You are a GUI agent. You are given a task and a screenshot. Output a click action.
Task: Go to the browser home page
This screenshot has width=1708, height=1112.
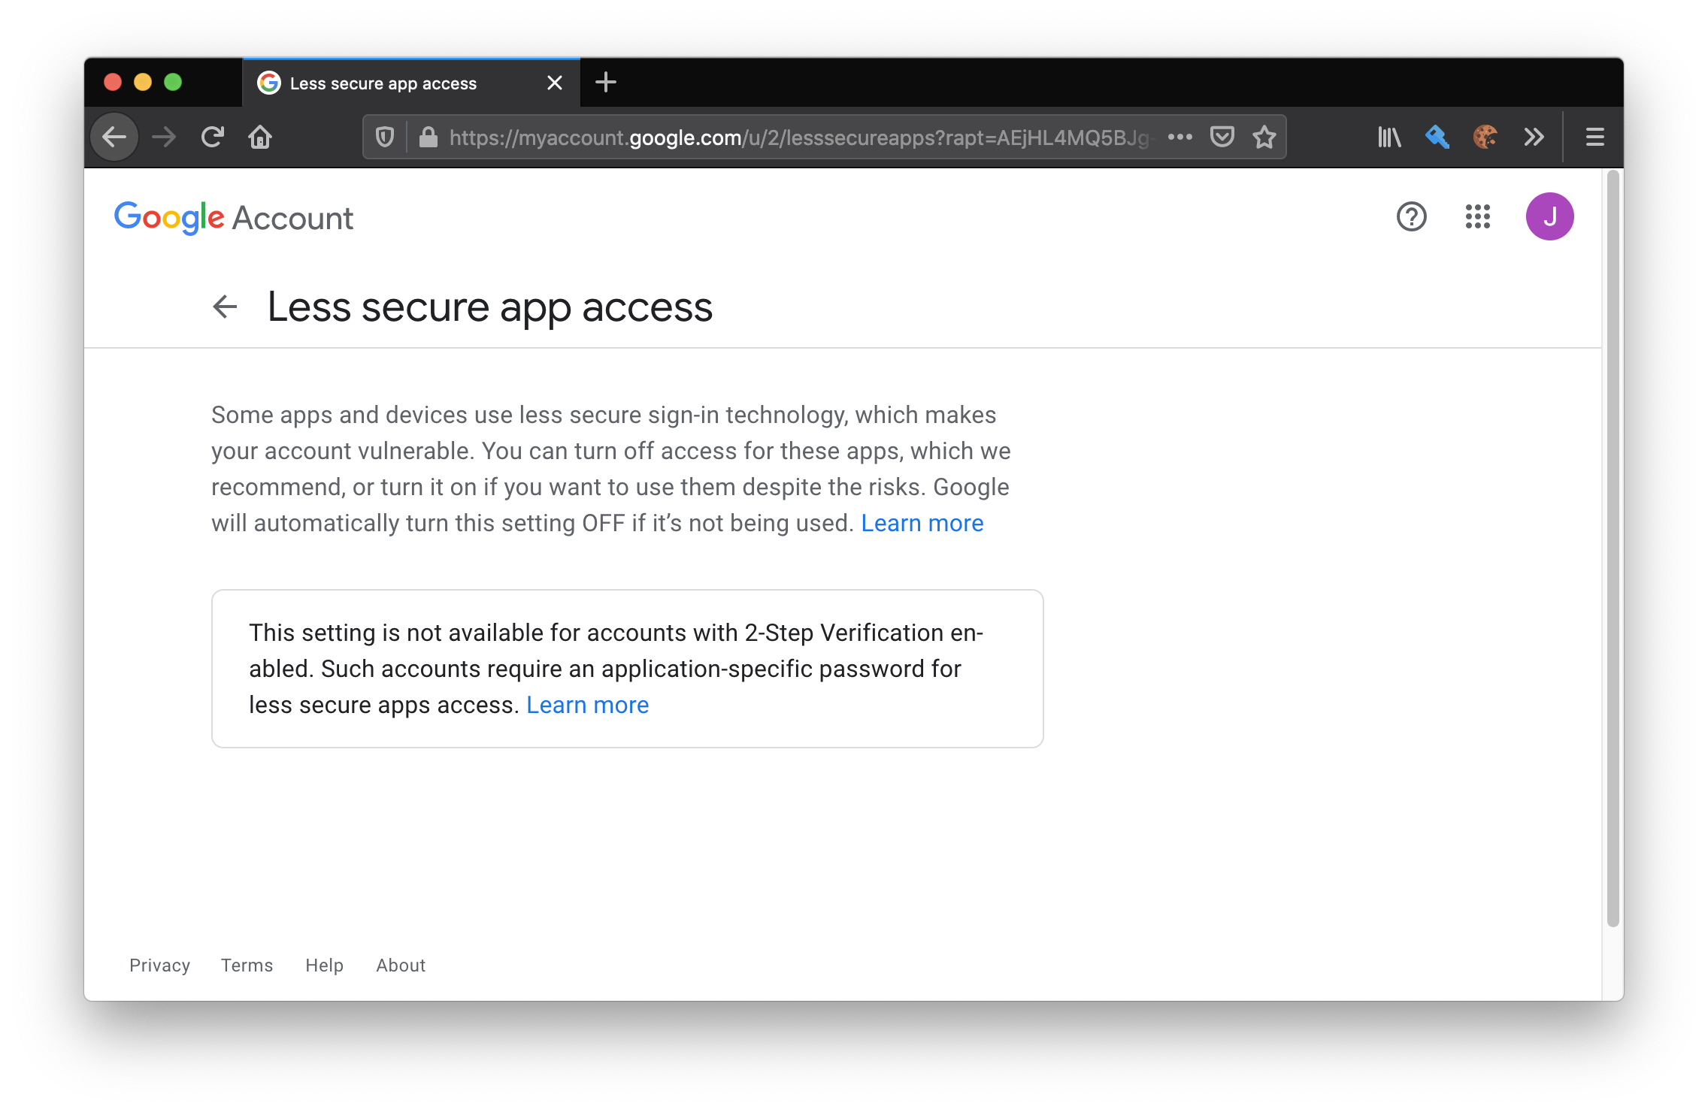click(260, 137)
